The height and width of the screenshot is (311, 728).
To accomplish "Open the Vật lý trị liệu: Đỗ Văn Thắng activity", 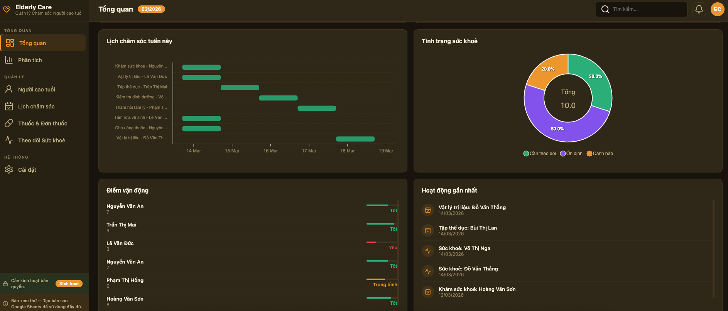I will (472, 210).
